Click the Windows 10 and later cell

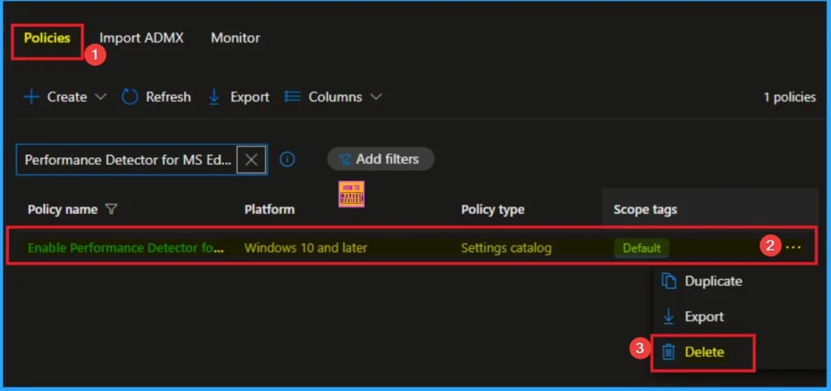(306, 247)
